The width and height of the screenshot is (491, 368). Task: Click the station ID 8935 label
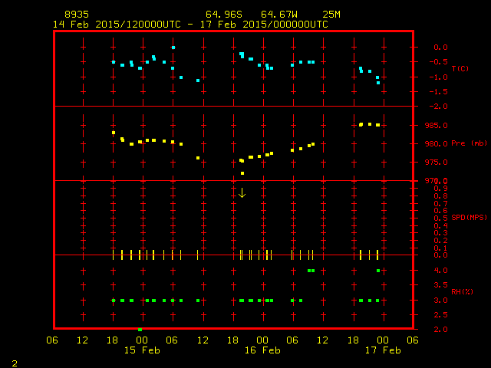[x=77, y=15]
